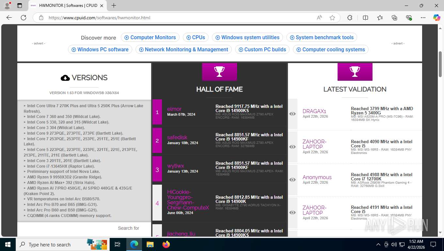Click 'AMD Ryzen 9 9950X3D2' line
The width and height of the screenshot is (444, 251).
(65, 177)
